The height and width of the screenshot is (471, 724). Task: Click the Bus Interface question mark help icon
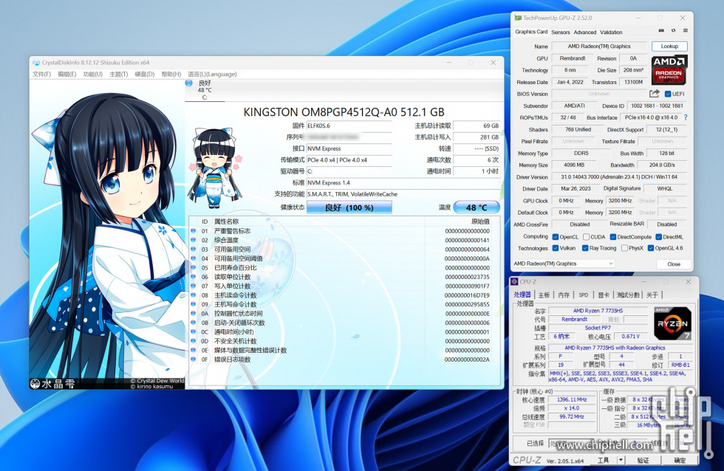pyautogui.click(x=686, y=117)
